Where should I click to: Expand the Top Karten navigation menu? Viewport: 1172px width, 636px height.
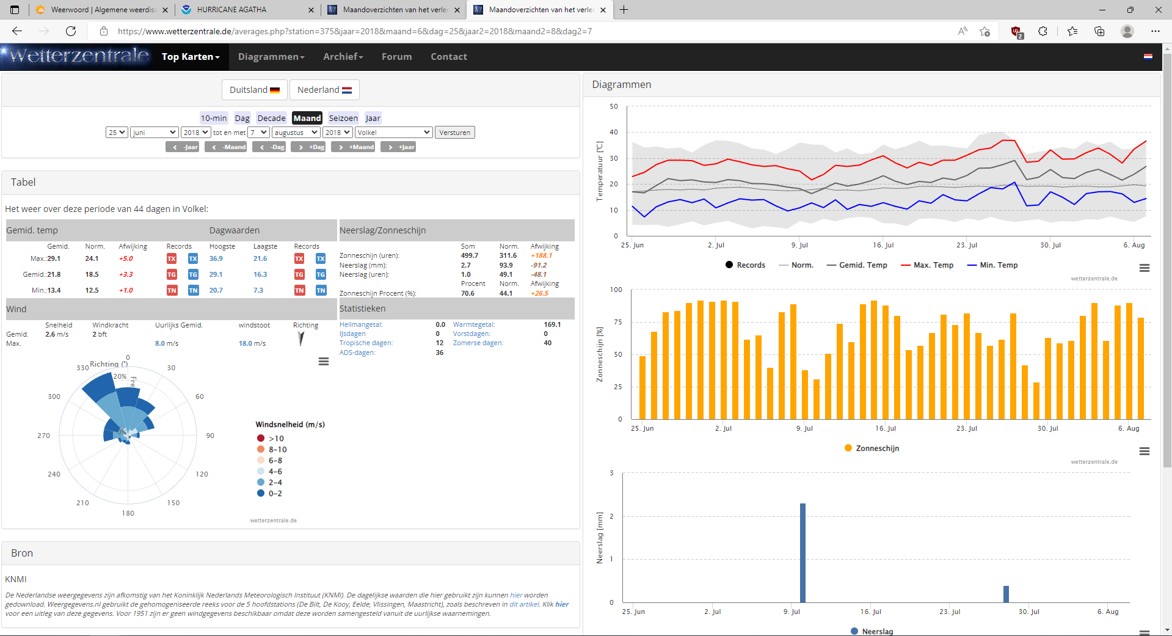(x=191, y=57)
